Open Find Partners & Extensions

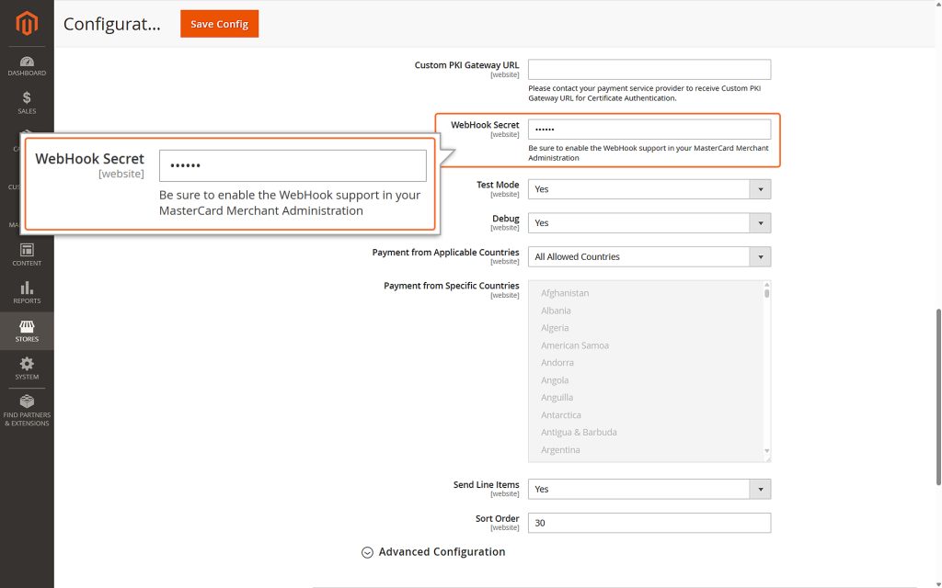click(27, 407)
